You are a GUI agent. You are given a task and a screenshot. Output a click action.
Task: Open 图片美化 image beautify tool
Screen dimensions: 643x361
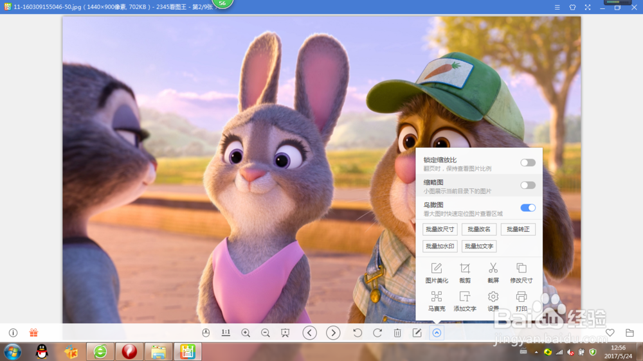click(x=437, y=273)
